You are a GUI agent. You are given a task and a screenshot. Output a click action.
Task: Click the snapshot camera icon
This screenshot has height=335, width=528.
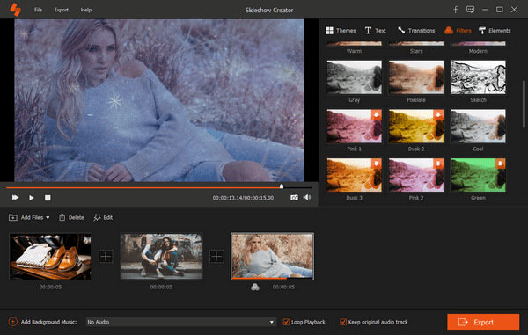pyautogui.click(x=294, y=198)
